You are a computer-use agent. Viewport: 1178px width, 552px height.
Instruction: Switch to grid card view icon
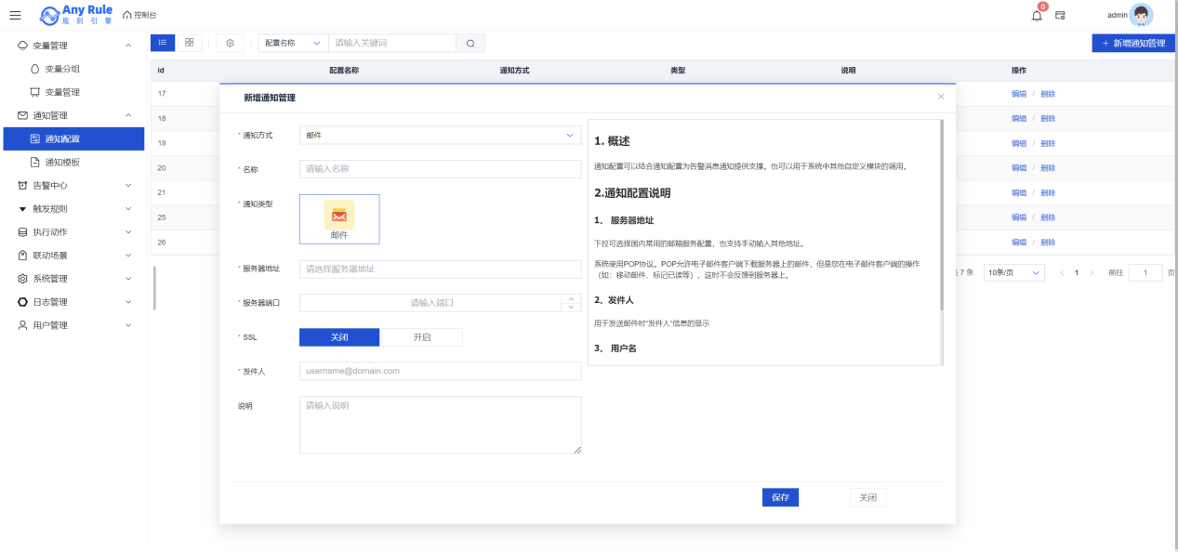[x=190, y=43]
